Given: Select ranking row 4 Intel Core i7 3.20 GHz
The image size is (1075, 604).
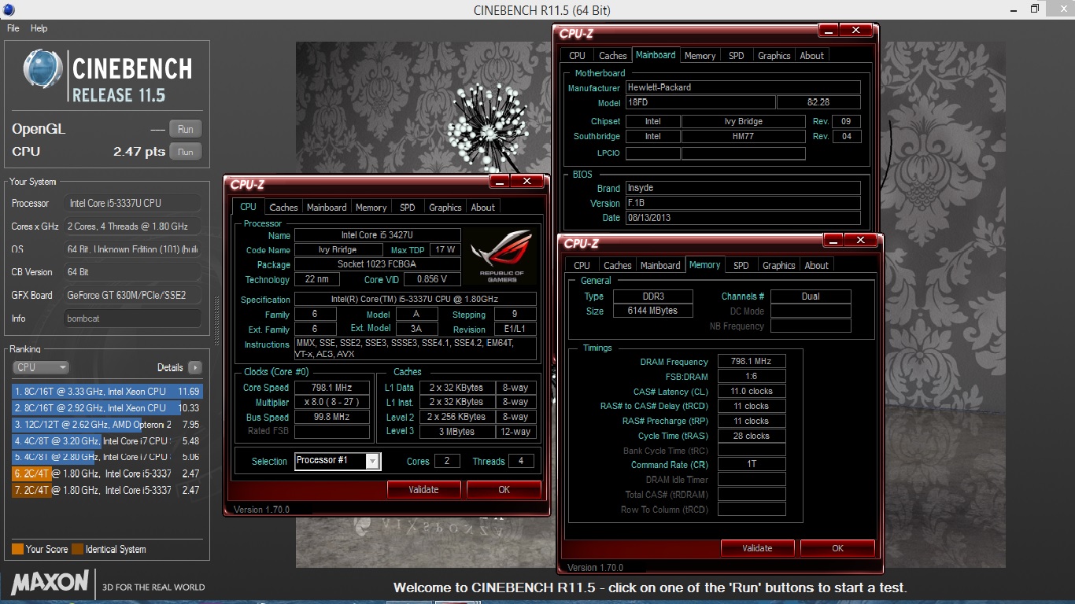Looking at the screenshot, I should coord(108,440).
